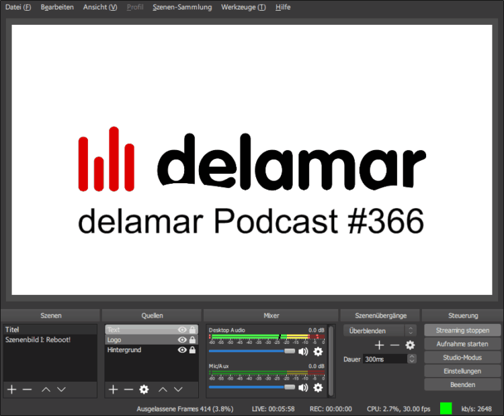Click the Desktop Audio 0.0 dB readout

(317, 330)
